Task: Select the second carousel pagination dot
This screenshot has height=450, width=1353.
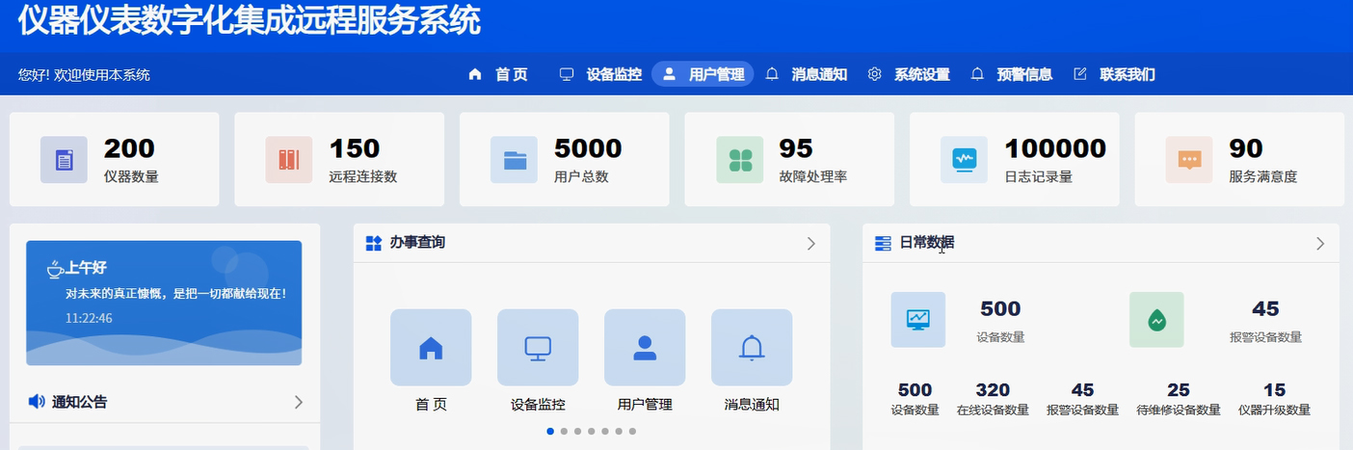Action: (564, 431)
